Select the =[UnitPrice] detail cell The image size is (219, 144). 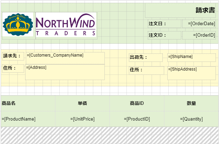82,119
